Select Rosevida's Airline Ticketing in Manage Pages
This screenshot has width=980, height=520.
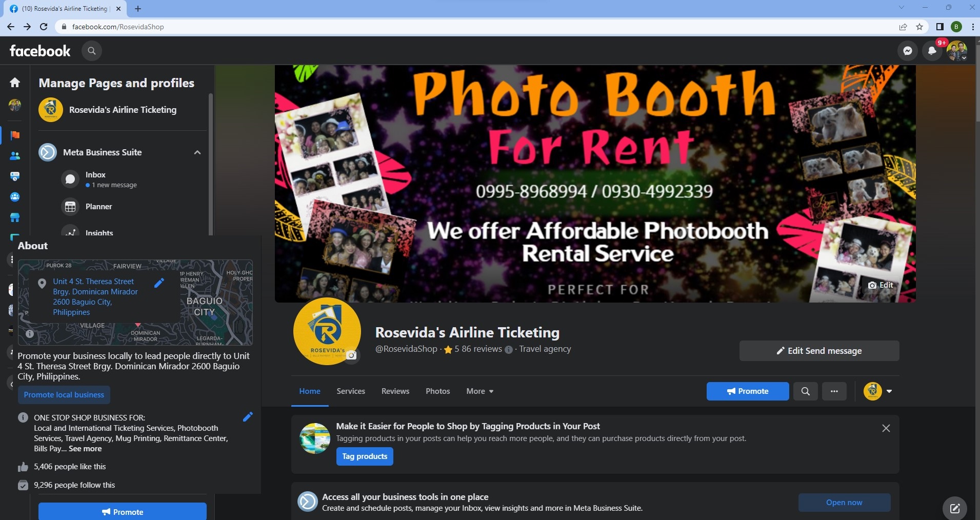pyautogui.click(x=123, y=110)
